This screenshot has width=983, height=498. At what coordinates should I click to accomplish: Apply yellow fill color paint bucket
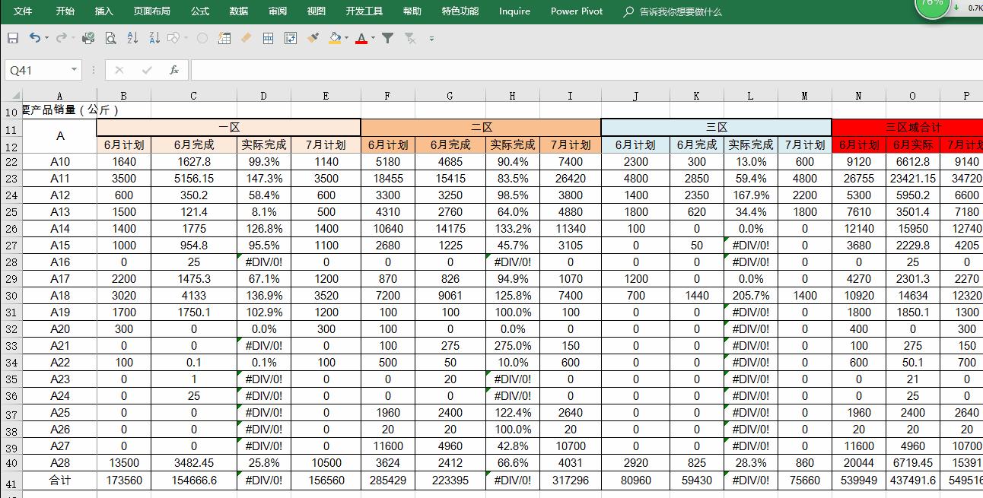coord(335,38)
